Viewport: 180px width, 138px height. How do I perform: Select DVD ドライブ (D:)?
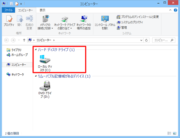(45, 89)
